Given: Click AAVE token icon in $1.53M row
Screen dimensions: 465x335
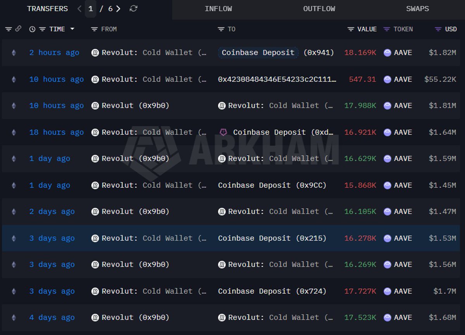Looking at the screenshot, I should click(x=387, y=238).
